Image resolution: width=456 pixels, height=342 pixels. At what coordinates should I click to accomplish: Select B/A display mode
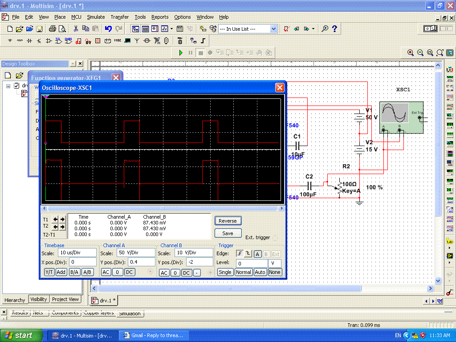(x=74, y=272)
